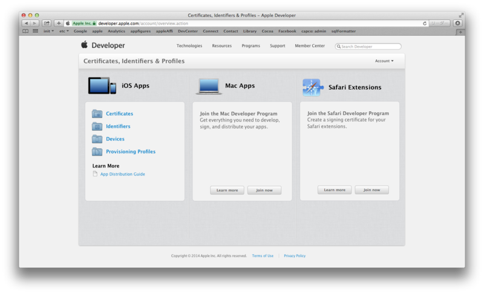Open the capco: admin bookmark

click(313, 31)
